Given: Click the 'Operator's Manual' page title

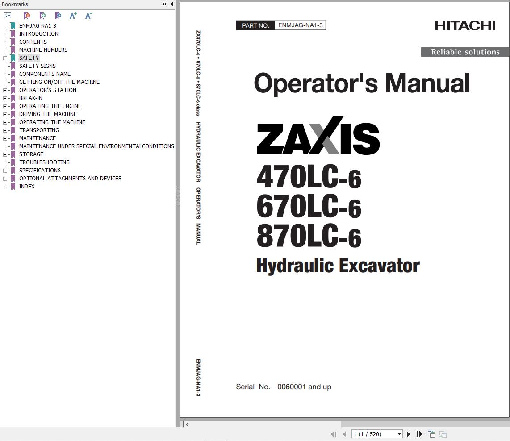Looking at the screenshot, I should [362, 83].
